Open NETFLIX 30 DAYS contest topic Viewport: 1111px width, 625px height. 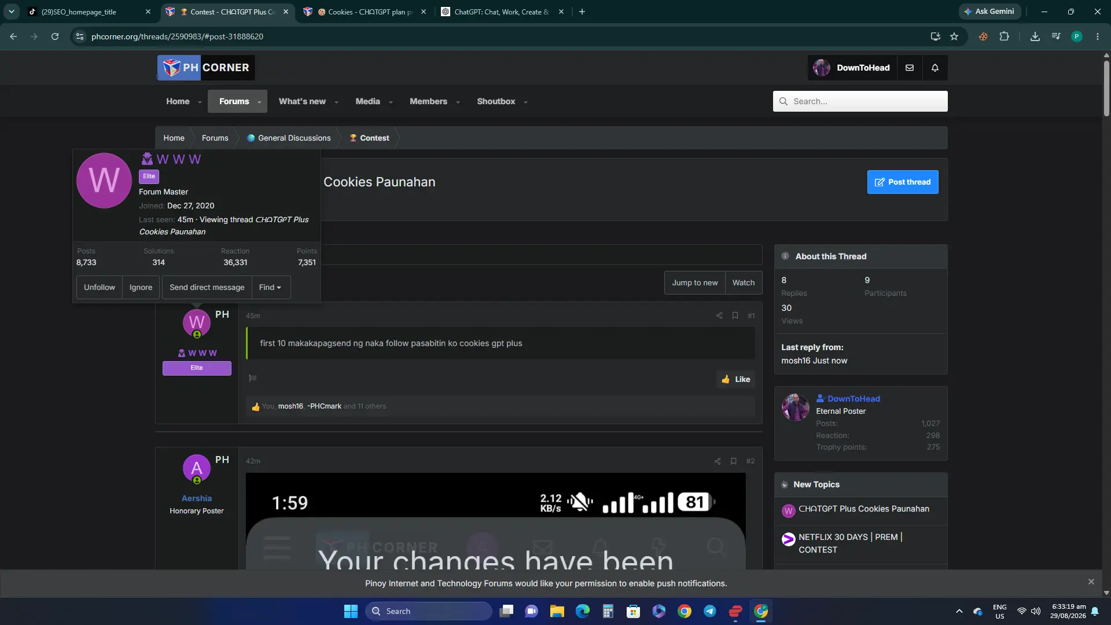(x=850, y=544)
